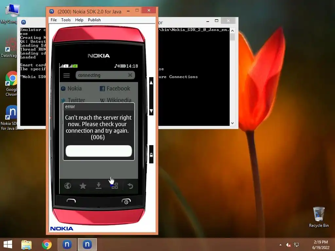Tap the globe web icon in browser toolbar
335x251 pixels.
[x=68, y=186]
